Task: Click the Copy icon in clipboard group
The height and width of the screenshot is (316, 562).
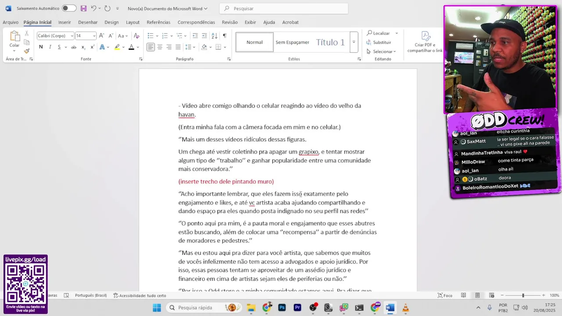Action: pyautogui.click(x=27, y=42)
